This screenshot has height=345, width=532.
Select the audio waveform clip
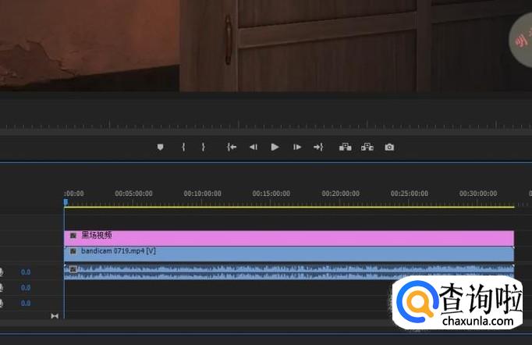pos(289,272)
